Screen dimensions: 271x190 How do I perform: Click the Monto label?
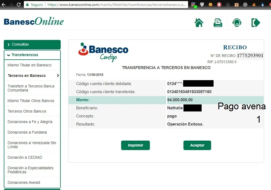click(x=83, y=100)
